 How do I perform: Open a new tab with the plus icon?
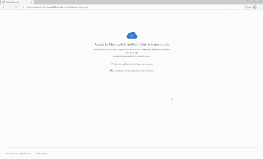coord(36,2)
